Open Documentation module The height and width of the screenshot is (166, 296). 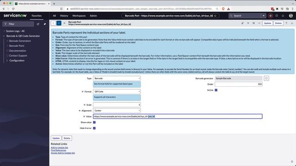tap(18, 51)
